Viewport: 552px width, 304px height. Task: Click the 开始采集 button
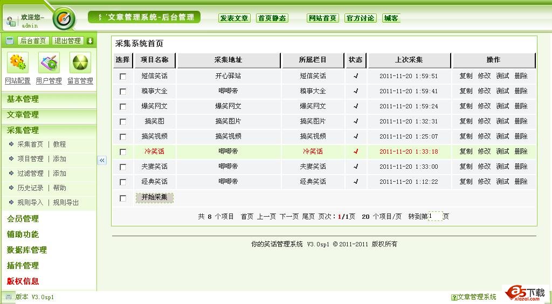pyautogui.click(x=155, y=198)
